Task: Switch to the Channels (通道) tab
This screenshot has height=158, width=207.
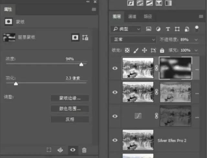Action: pyautogui.click(x=132, y=16)
